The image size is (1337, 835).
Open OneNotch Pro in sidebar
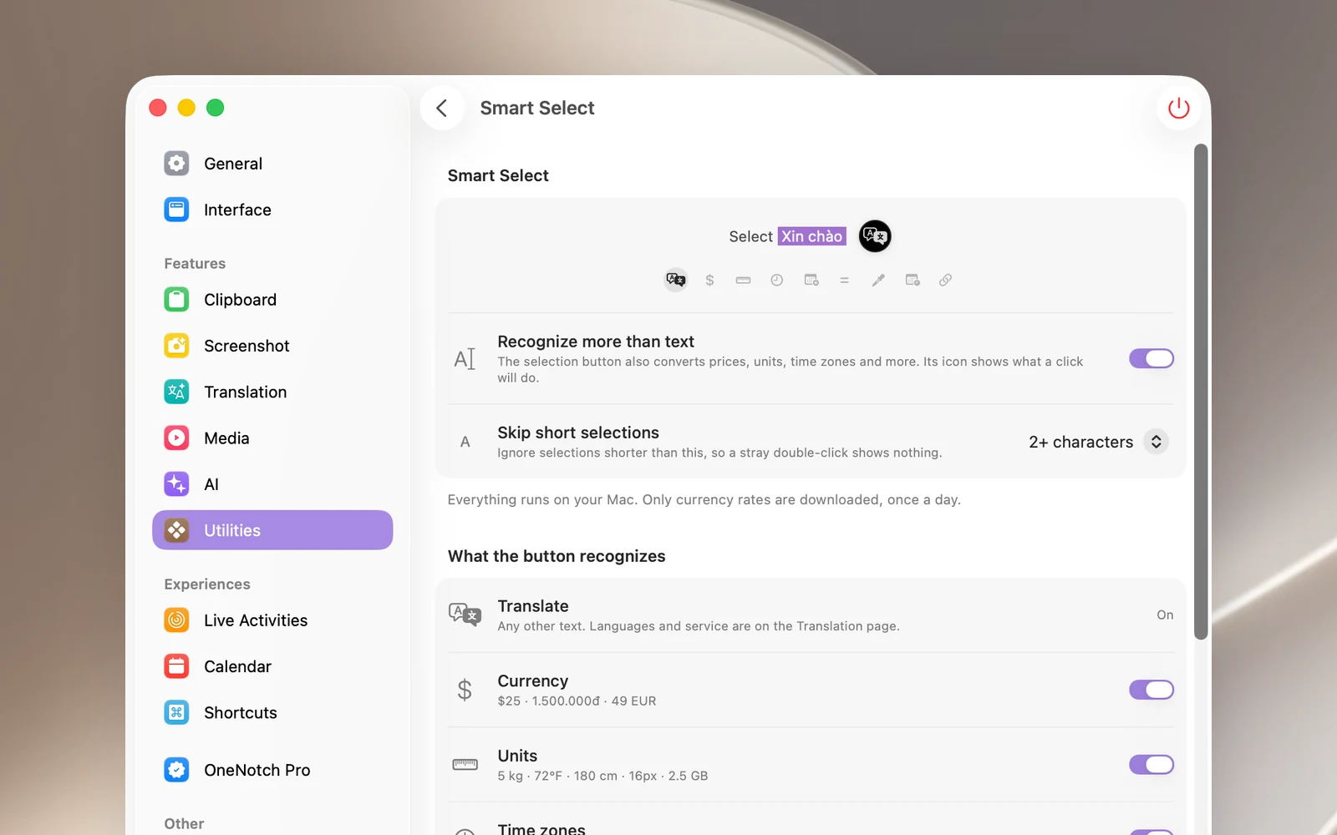click(272, 770)
